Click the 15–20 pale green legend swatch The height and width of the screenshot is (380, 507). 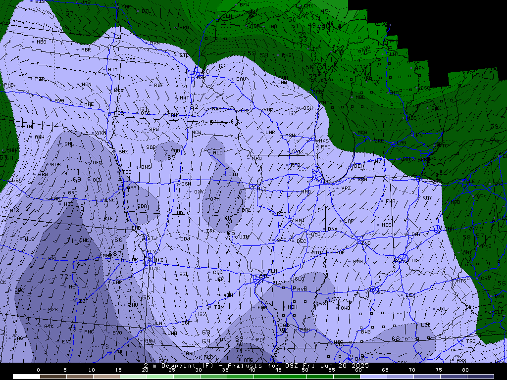133,377
